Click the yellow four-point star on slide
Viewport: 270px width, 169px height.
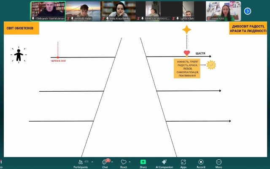tap(187, 30)
